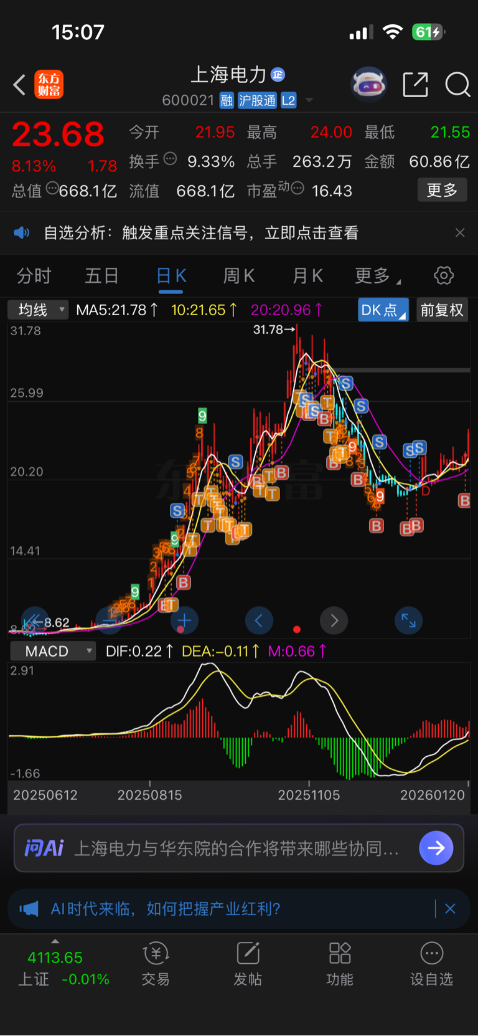This screenshot has width=478, height=1036.
Task: Open stock search with magnifier icon
Action: coord(457,84)
